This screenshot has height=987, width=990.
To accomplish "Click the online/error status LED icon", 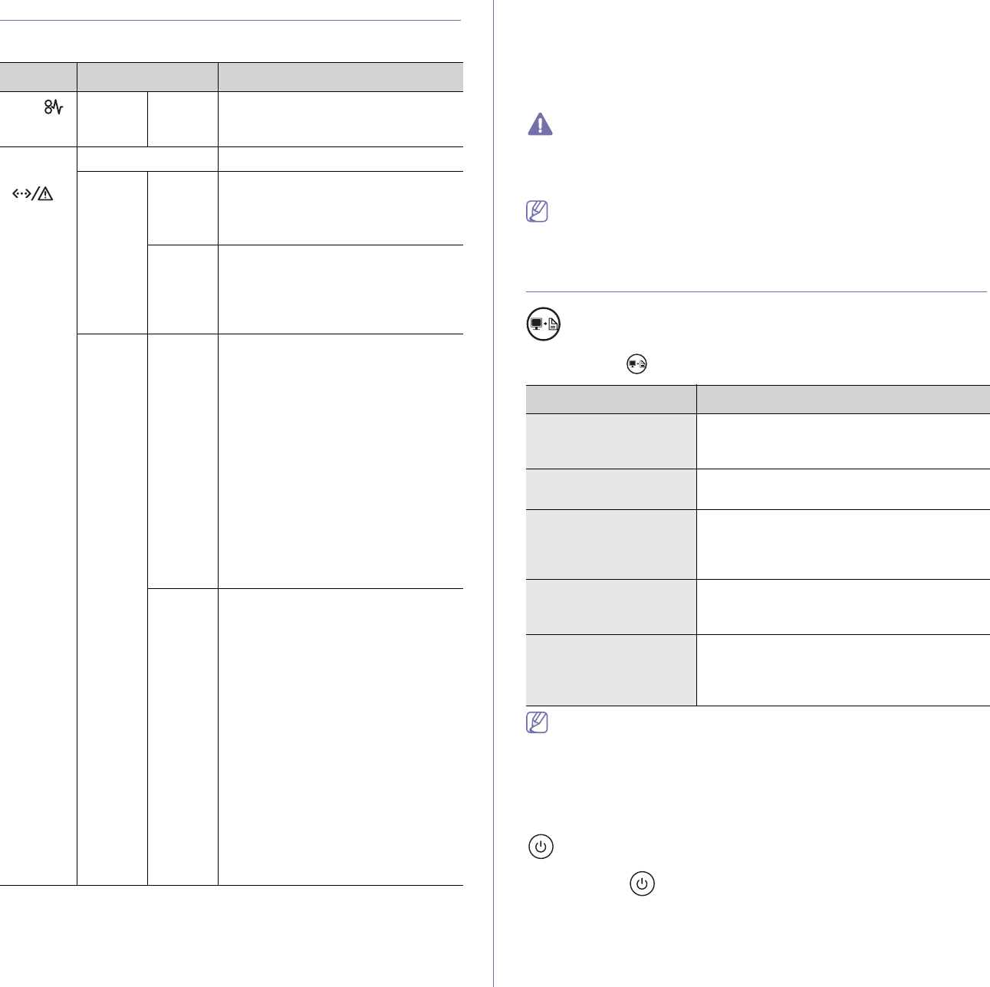I will pyautogui.click(x=32, y=195).
